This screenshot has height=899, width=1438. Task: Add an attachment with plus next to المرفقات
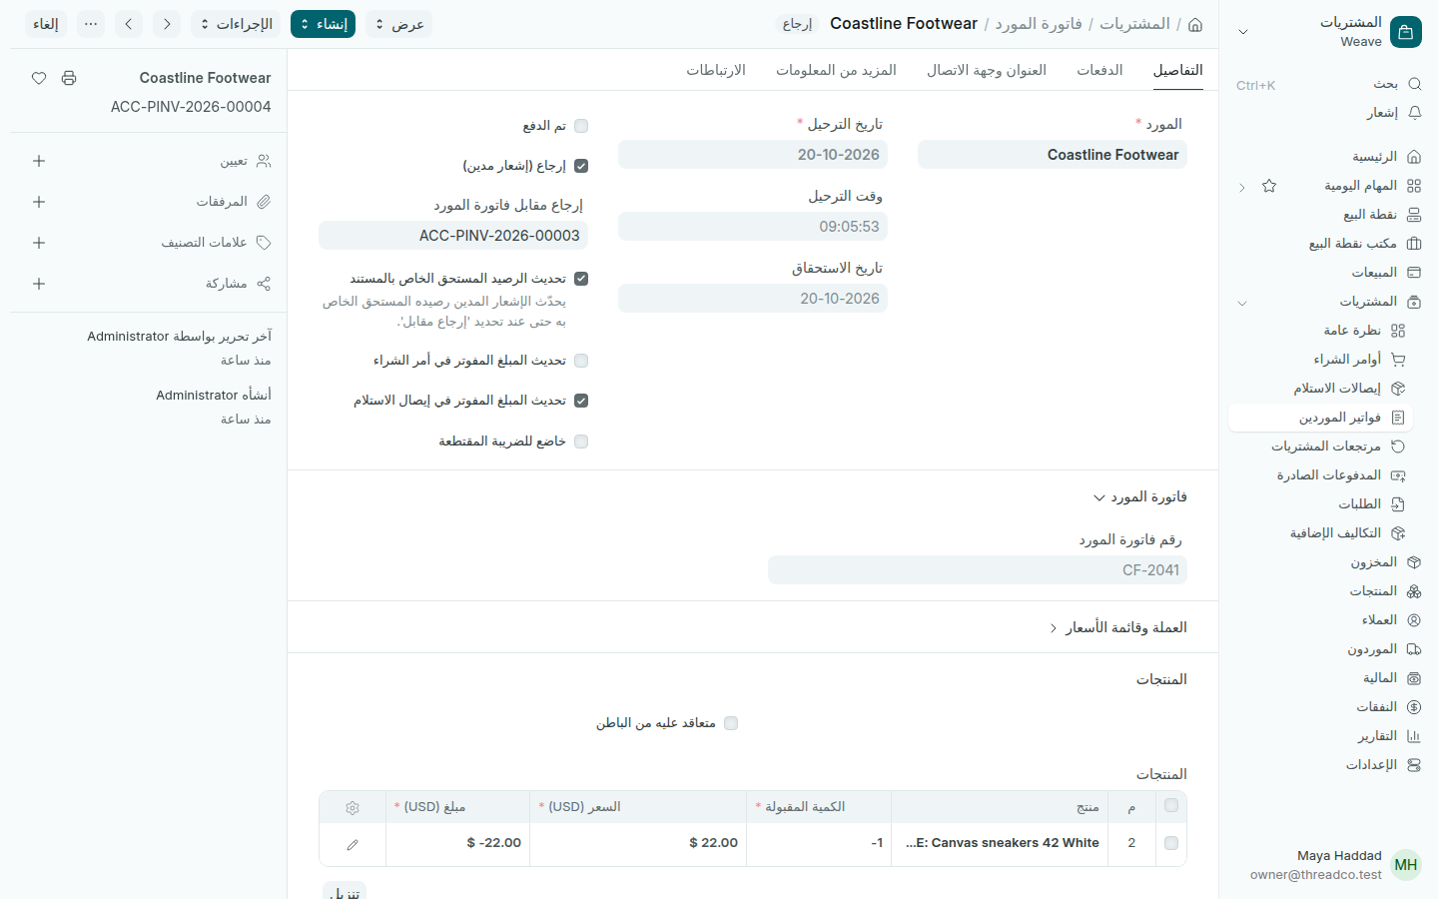39,202
